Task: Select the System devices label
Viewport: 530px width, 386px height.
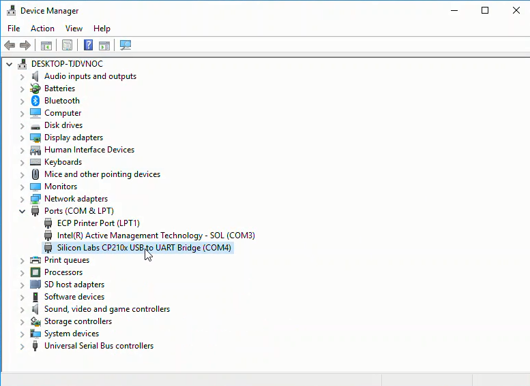Action: (x=72, y=334)
